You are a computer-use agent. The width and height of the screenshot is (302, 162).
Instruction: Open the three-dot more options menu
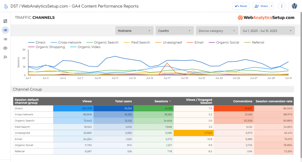(x=282, y=6)
